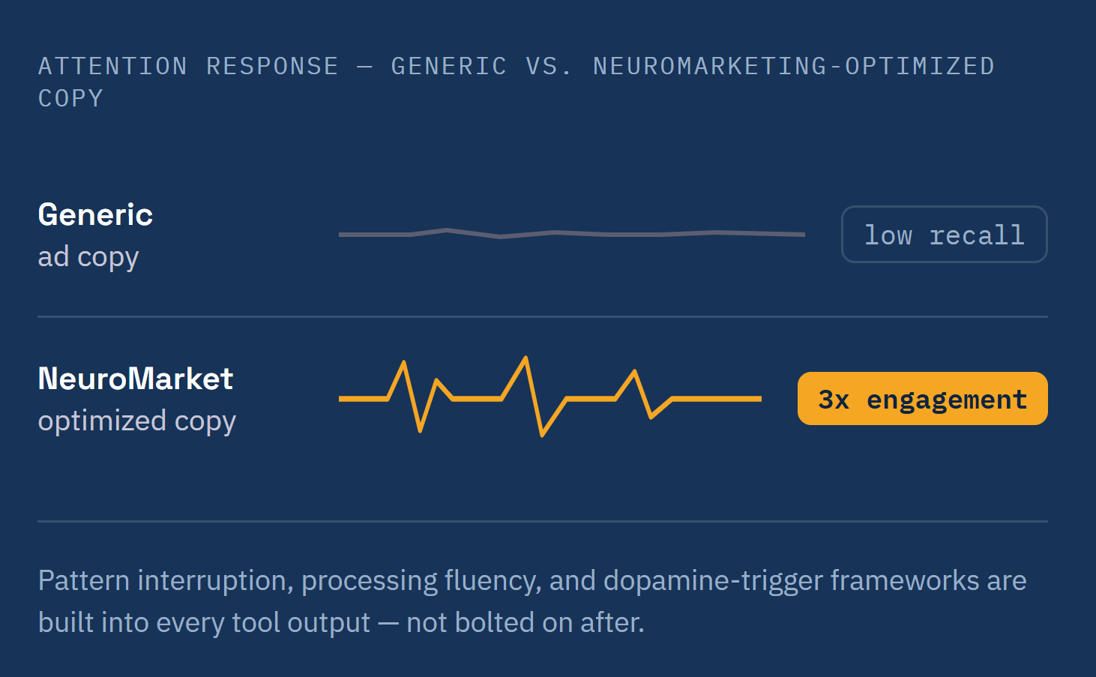Click the flat gray attention line
Viewport: 1096px width, 677px height.
point(572,234)
